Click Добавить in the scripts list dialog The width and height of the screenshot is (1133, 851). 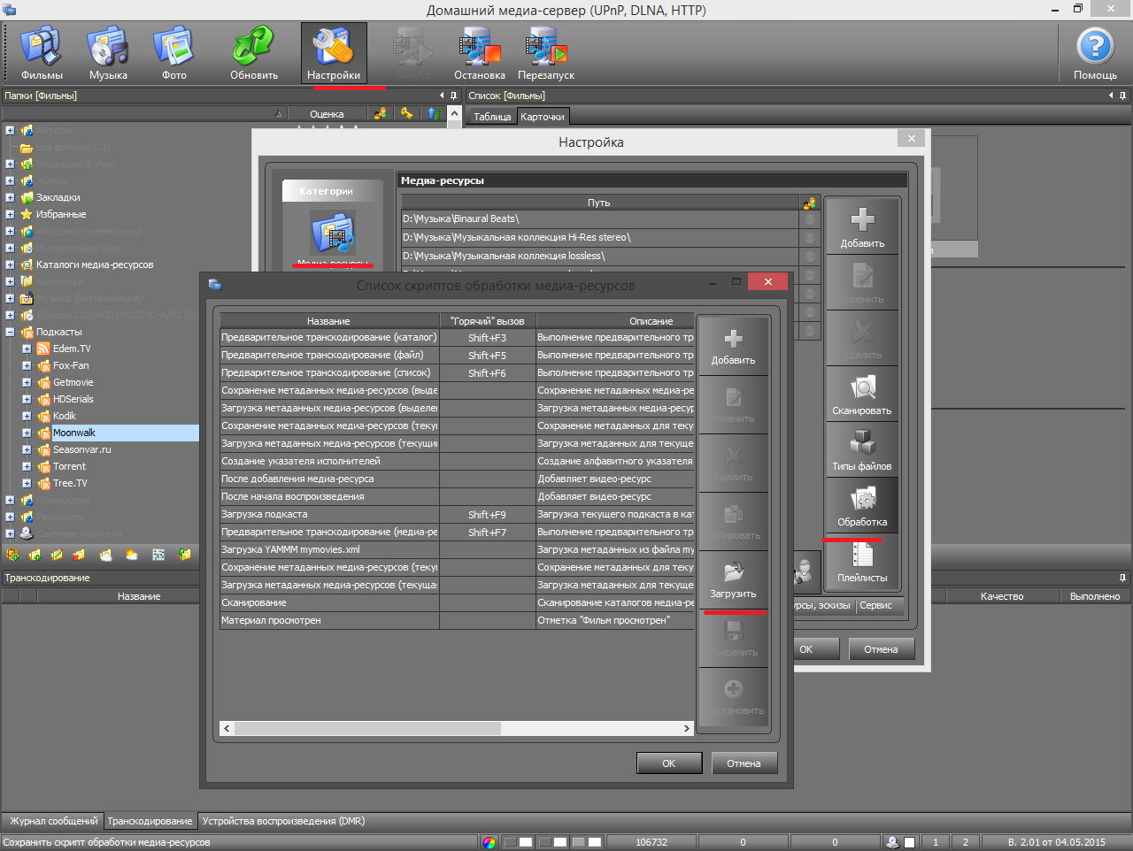[x=733, y=346]
